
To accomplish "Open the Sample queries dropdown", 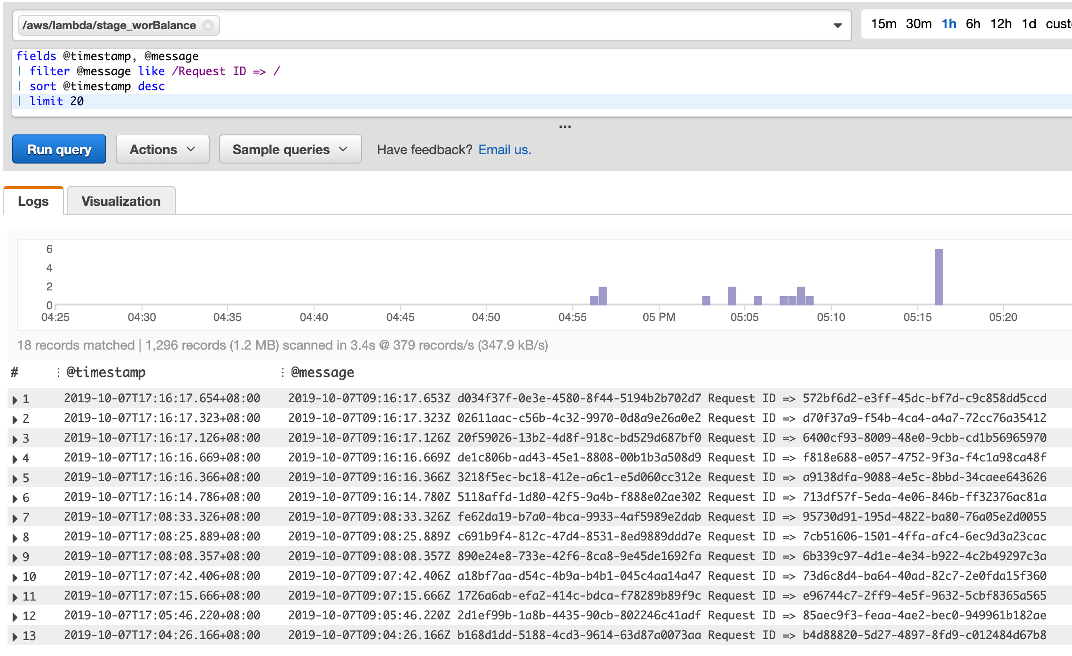I will 290,149.
